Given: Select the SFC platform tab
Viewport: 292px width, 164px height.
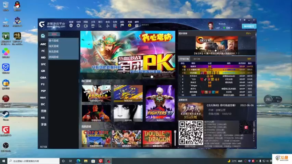Looking at the screenshot, I should tap(43, 65).
